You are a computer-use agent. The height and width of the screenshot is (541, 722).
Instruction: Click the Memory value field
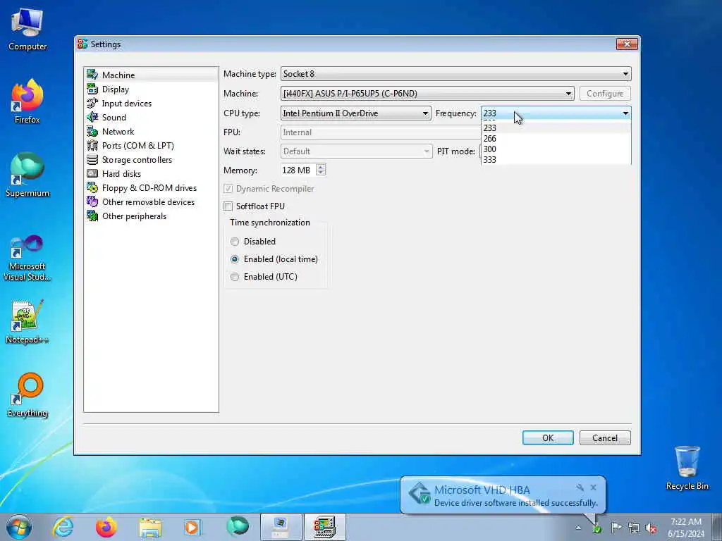[x=298, y=170]
